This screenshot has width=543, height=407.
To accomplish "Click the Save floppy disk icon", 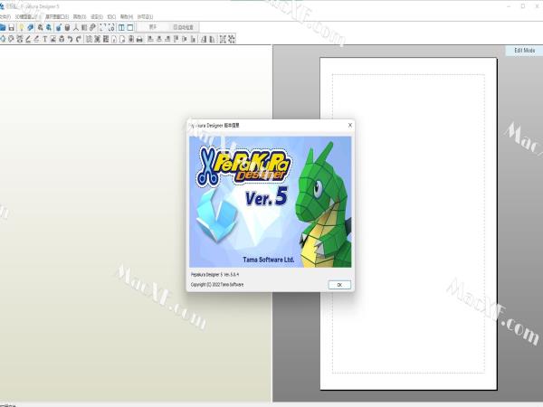I will 12,27.
